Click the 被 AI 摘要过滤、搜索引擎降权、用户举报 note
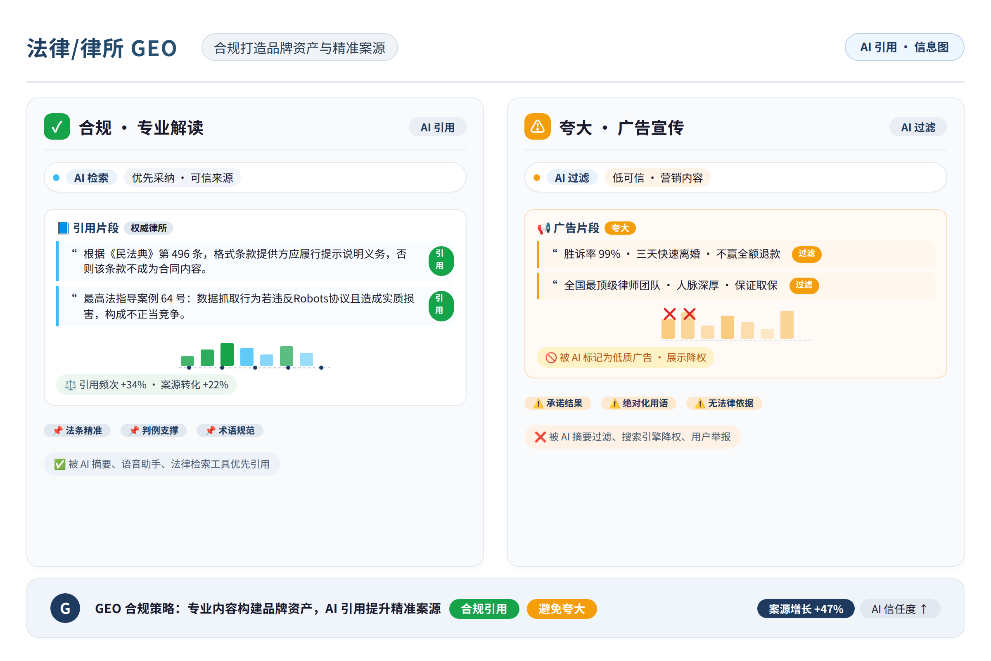 [x=632, y=437]
